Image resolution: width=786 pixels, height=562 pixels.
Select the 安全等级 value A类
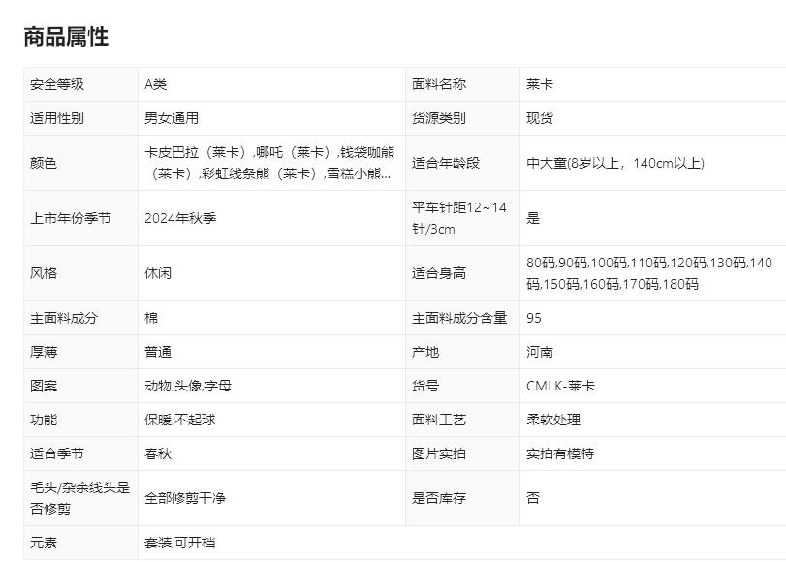point(156,84)
